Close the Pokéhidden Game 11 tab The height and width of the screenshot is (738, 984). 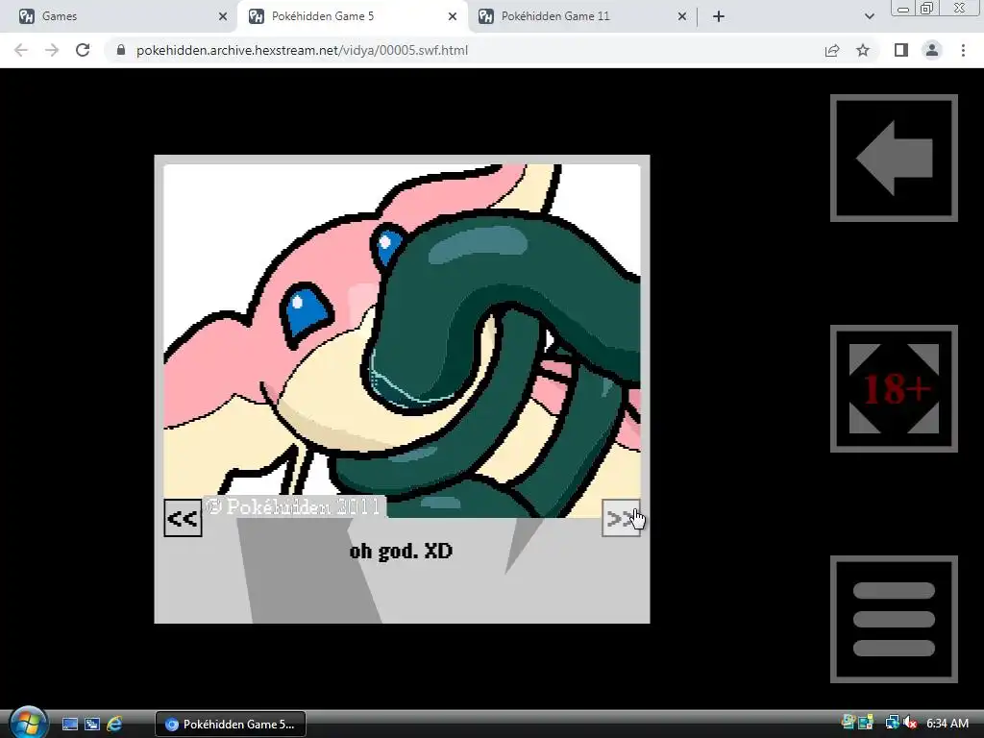click(682, 17)
